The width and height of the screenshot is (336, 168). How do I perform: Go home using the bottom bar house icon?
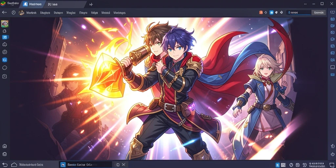14,165
